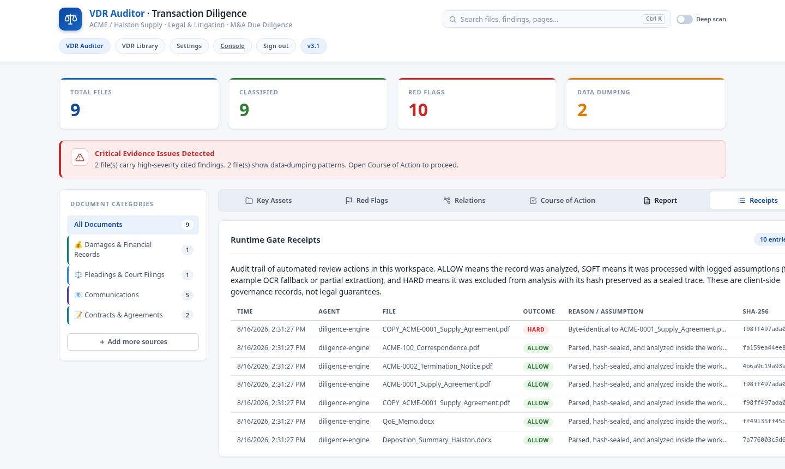
Task: Click ALLOW badge for QoE_Memo.docx
Action: pyautogui.click(x=538, y=422)
